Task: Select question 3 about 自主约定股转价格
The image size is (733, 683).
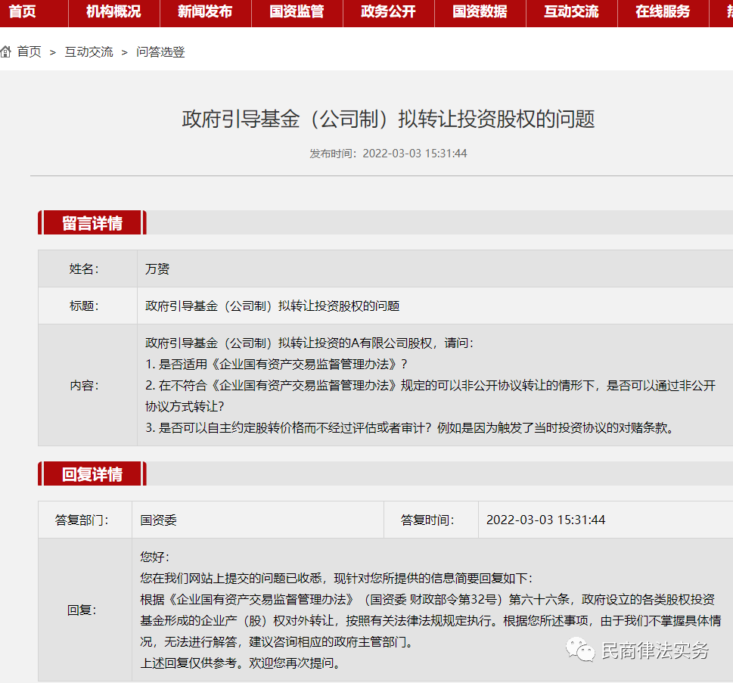Action: [x=411, y=428]
